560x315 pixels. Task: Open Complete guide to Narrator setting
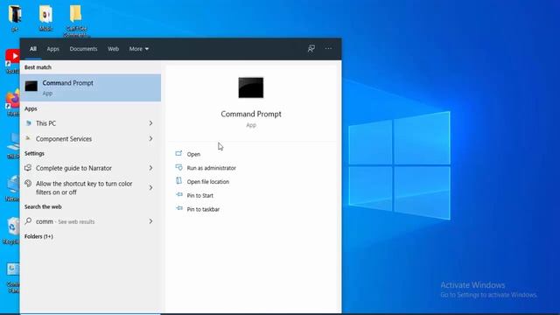click(90, 168)
